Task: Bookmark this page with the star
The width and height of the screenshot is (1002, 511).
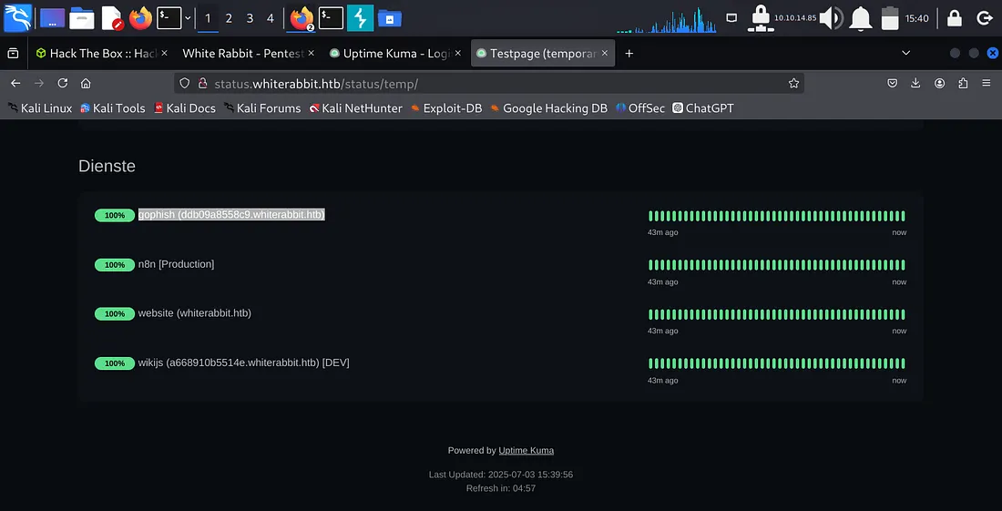Action: tap(793, 83)
